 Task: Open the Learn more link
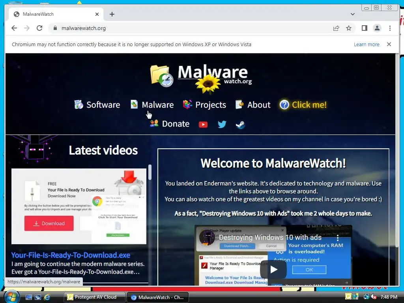pyautogui.click(x=367, y=44)
